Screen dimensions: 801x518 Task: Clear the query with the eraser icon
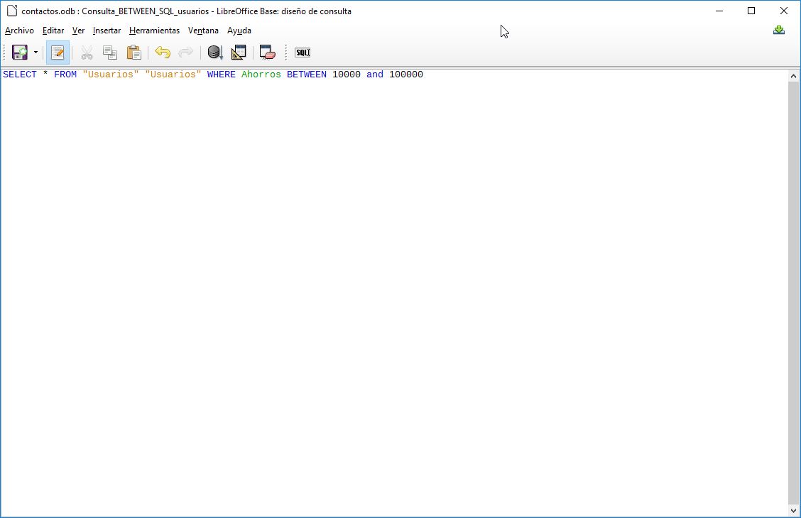(x=267, y=52)
